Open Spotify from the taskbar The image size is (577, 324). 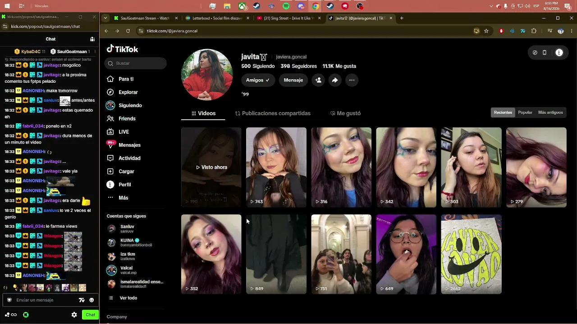point(286,6)
